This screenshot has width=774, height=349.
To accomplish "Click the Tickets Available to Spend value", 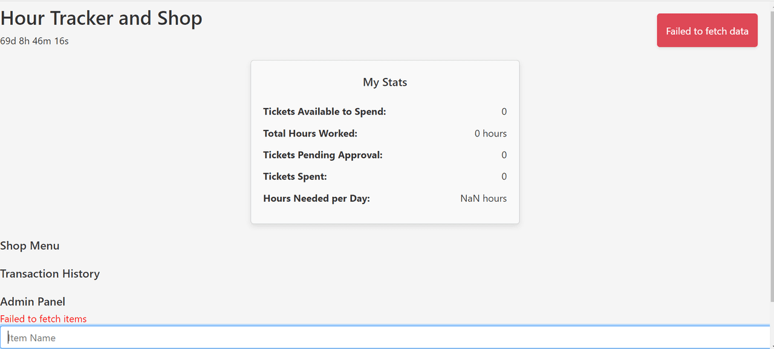I will (x=504, y=112).
